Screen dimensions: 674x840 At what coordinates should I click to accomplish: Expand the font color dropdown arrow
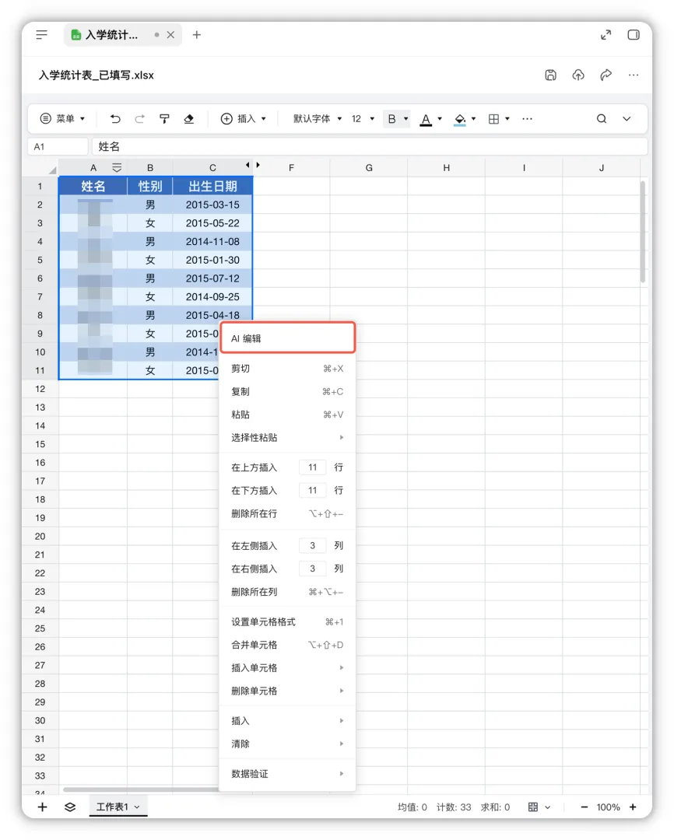coord(440,119)
